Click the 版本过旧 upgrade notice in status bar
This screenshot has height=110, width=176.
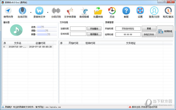pyautogui.click(x=145, y=107)
